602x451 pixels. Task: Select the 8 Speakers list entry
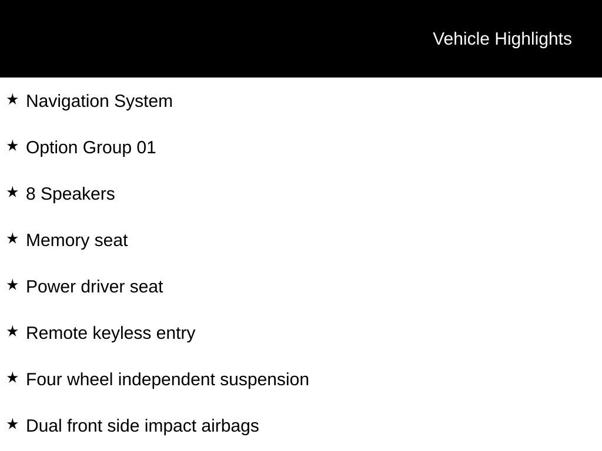click(71, 194)
